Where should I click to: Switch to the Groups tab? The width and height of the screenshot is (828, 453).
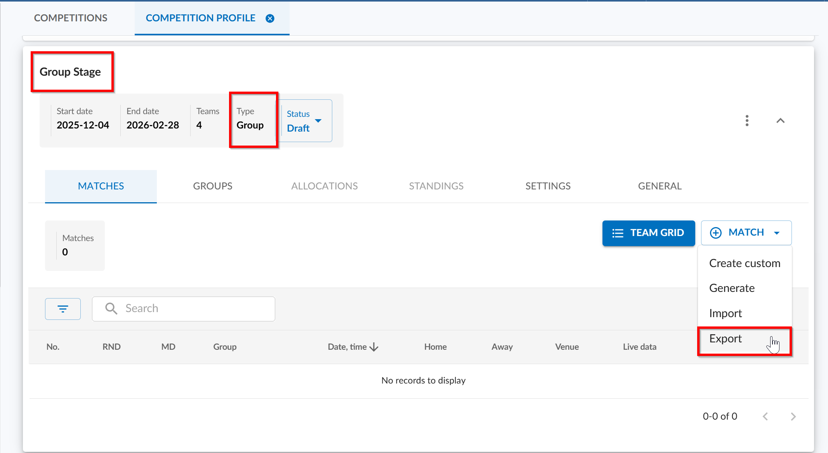[x=213, y=186]
